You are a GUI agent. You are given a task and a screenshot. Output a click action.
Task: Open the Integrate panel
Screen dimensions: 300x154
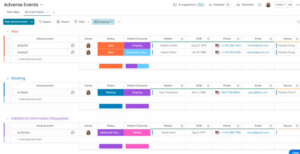[x=217, y=5]
